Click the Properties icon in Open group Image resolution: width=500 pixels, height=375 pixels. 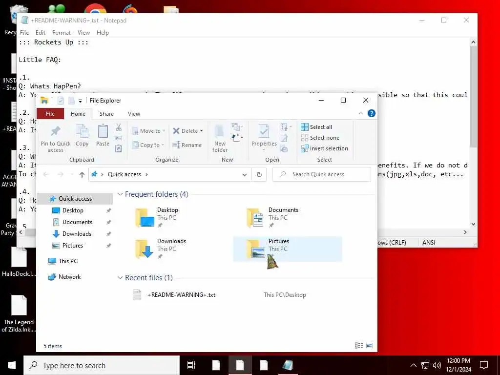tap(264, 131)
